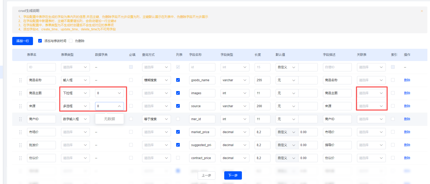Enable the 伪删除 checkbox
Screen dimensions: 430x184
pos(71,41)
